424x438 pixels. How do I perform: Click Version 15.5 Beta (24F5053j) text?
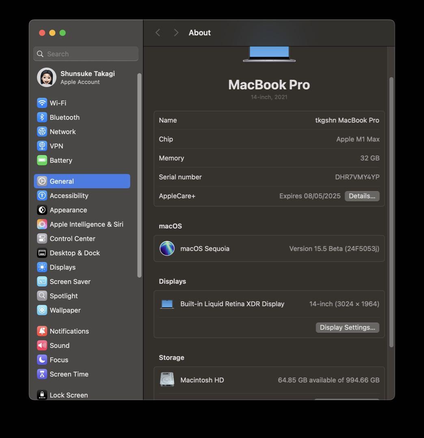[x=334, y=249]
